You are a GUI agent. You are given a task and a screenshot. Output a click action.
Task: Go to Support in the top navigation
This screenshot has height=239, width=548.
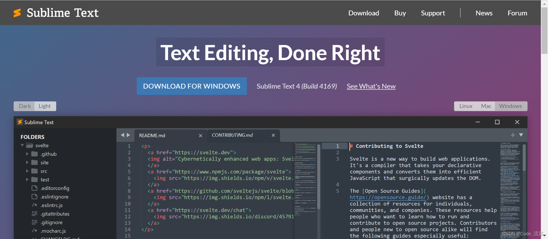point(433,13)
